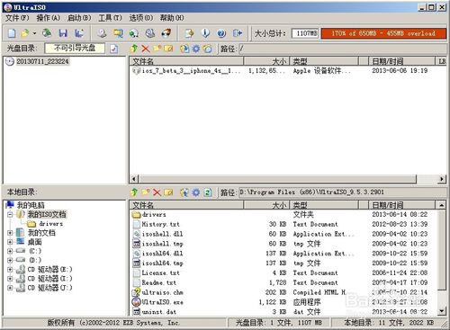The height and width of the screenshot is (330, 450).
Task: Click the Save floppy disk toolbar icon
Action: [63, 33]
